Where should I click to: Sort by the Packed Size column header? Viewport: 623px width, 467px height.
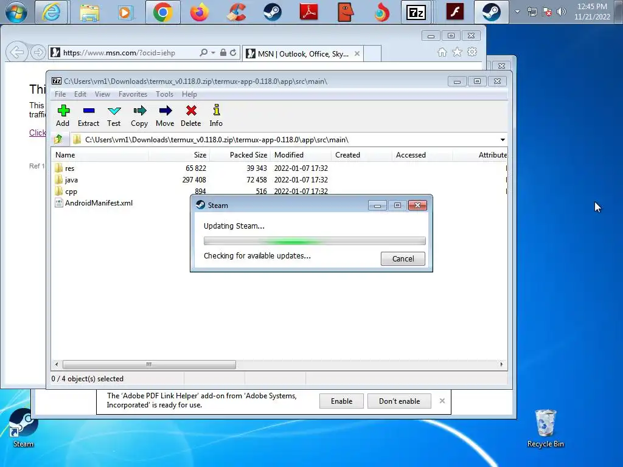(240, 155)
